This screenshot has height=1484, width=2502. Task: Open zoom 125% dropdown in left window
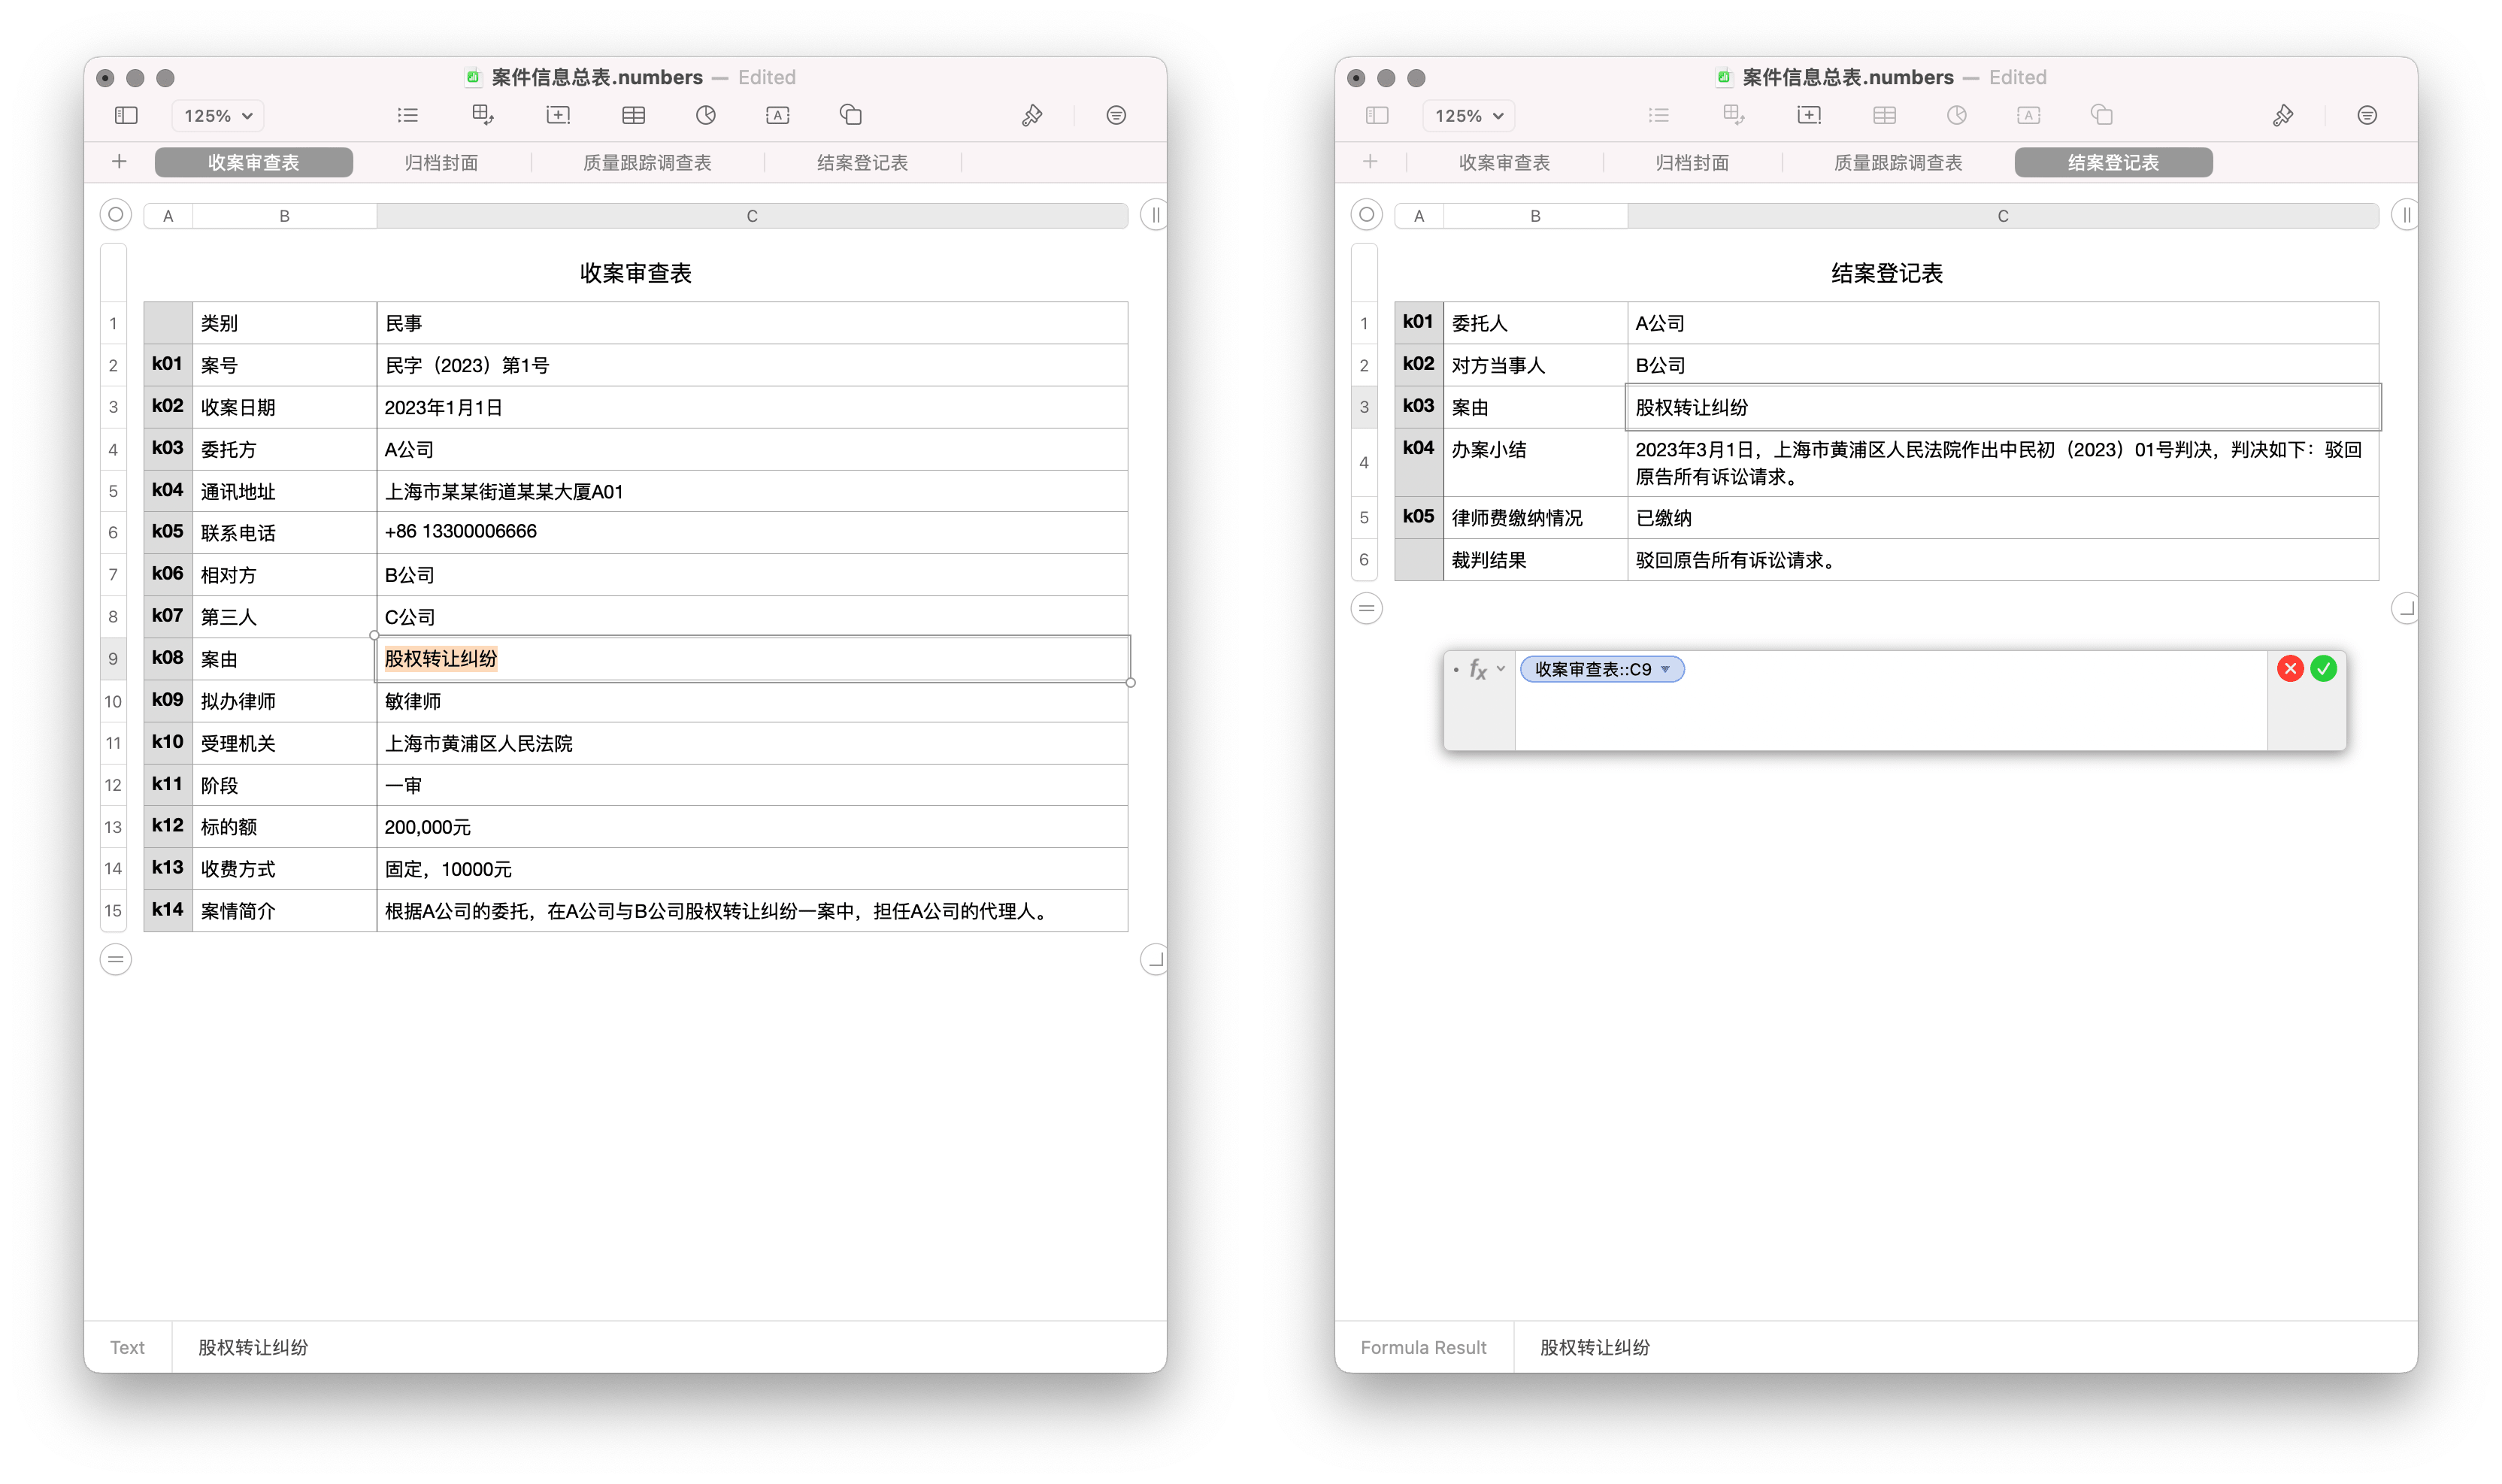pyautogui.click(x=218, y=115)
